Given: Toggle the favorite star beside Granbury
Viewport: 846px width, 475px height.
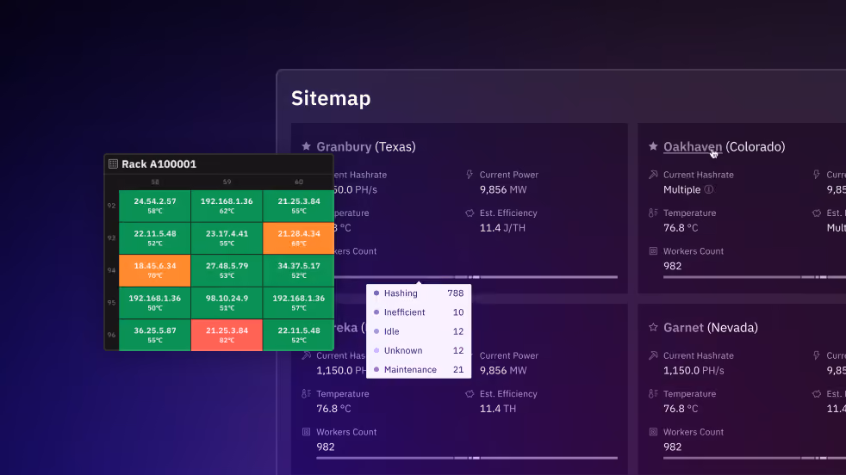Looking at the screenshot, I should coord(307,146).
